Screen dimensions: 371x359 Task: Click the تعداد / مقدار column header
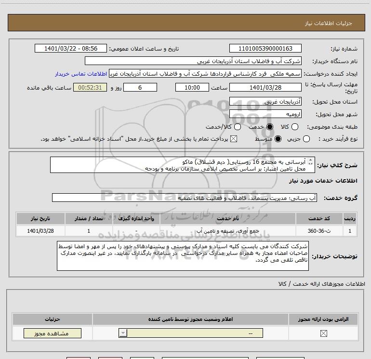click(89, 219)
